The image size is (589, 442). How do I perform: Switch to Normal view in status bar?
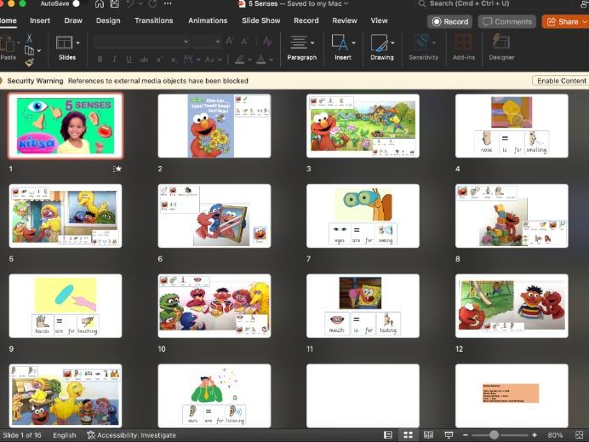[x=388, y=435]
